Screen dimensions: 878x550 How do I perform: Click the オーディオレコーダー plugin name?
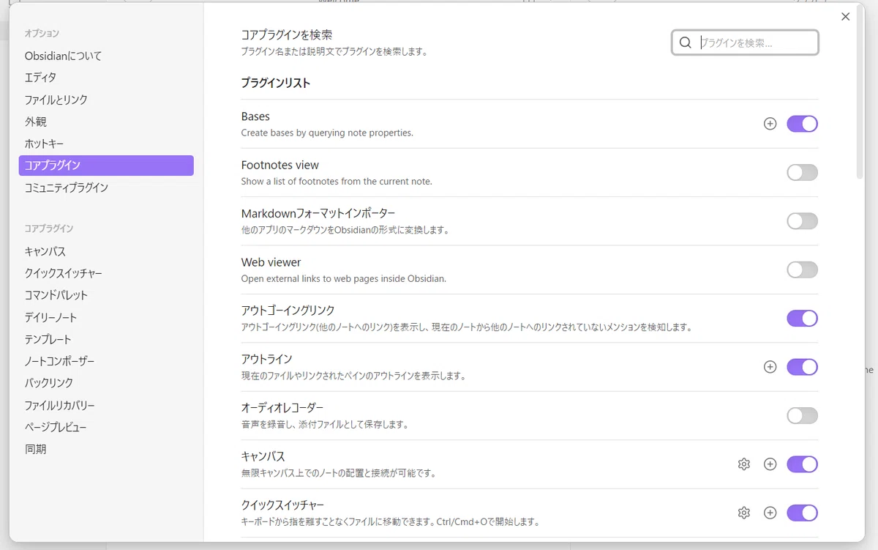(282, 408)
